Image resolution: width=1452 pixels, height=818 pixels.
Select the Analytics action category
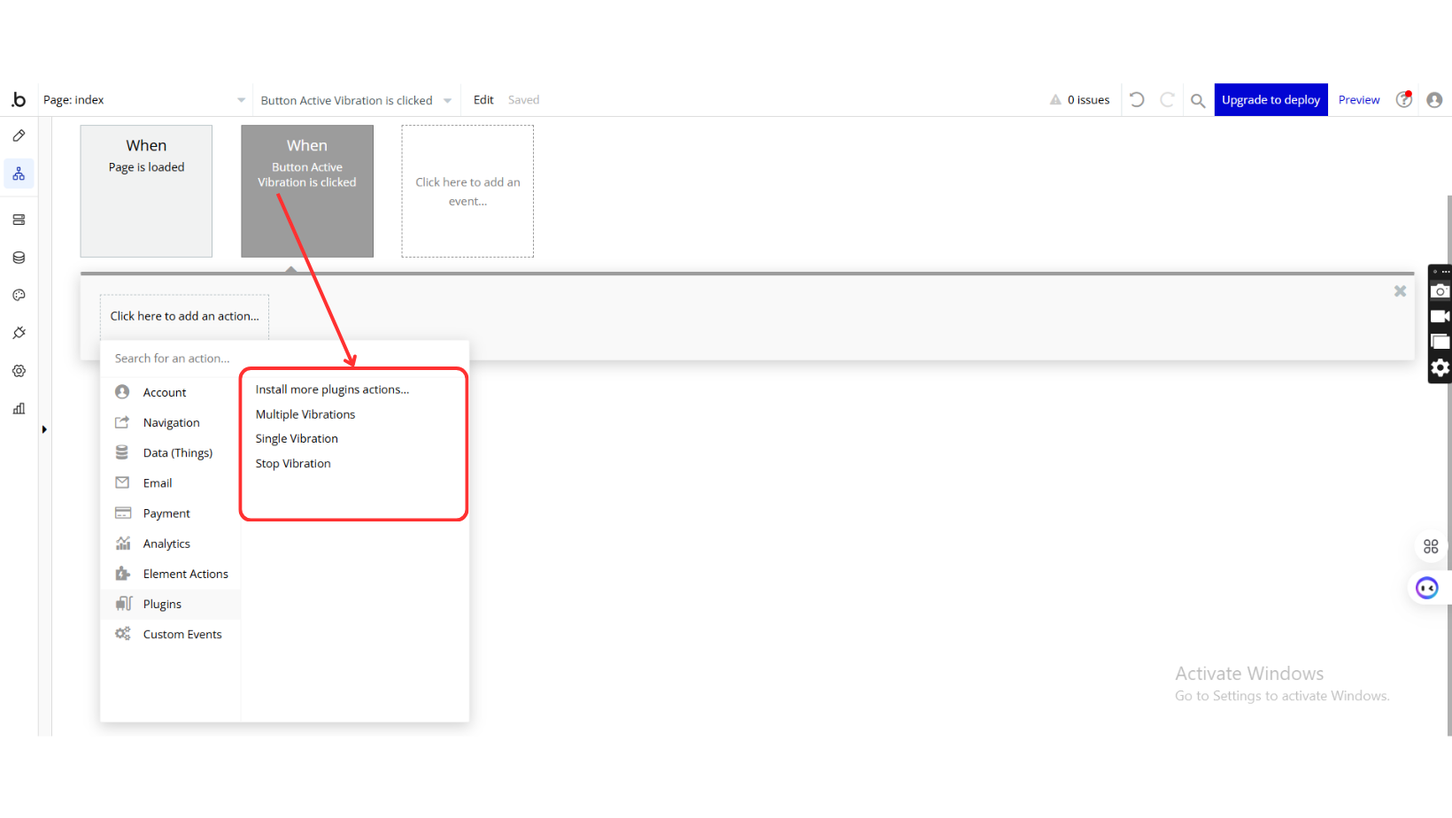[170, 544]
